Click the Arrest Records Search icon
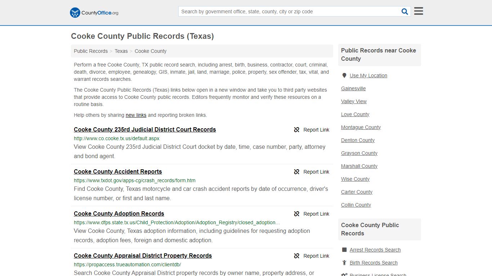 click(344, 250)
